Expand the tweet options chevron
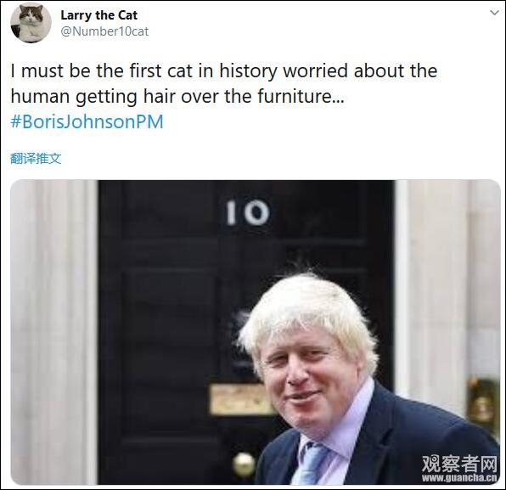The image size is (506, 490). pyautogui.click(x=494, y=13)
